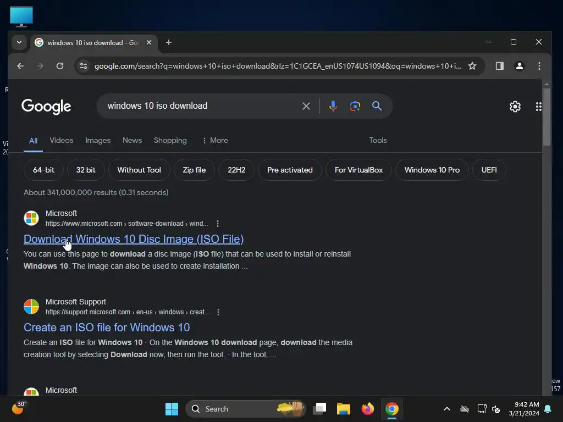
Task: Launch Firefox from the taskbar
Action: pos(367,409)
